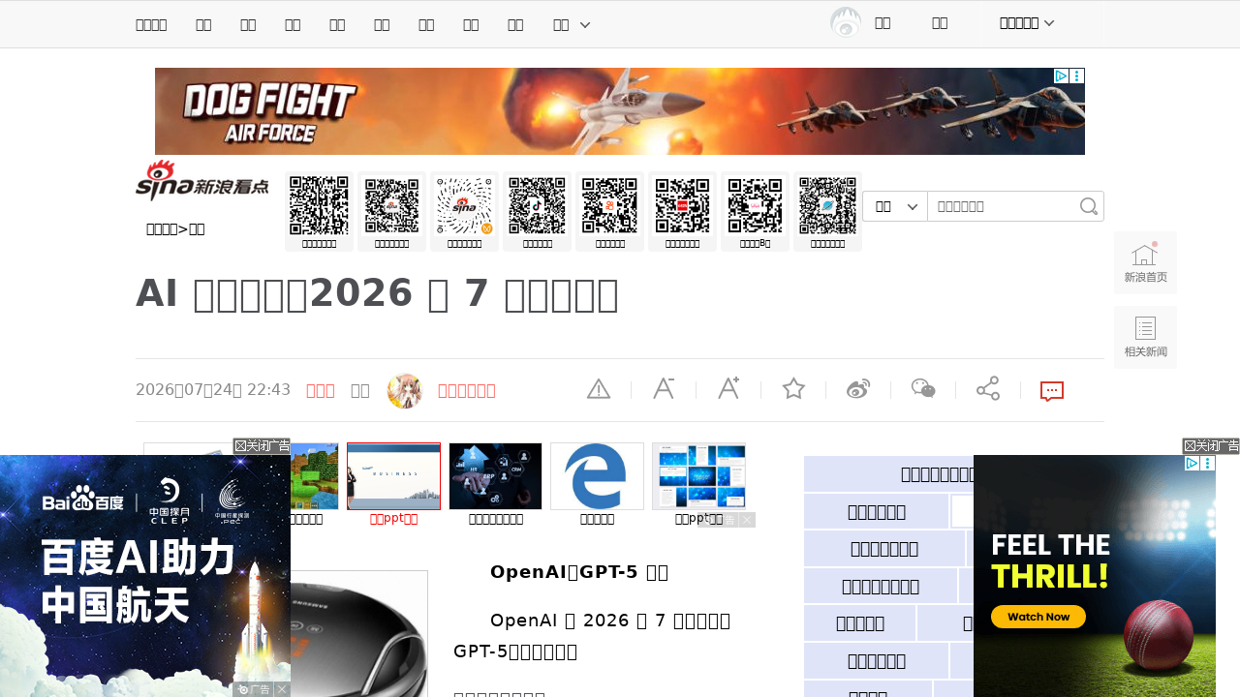This screenshot has width=1240, height=697.
Task: Decrease article font size
Action: pyautogui.click(x=664, y=389)
